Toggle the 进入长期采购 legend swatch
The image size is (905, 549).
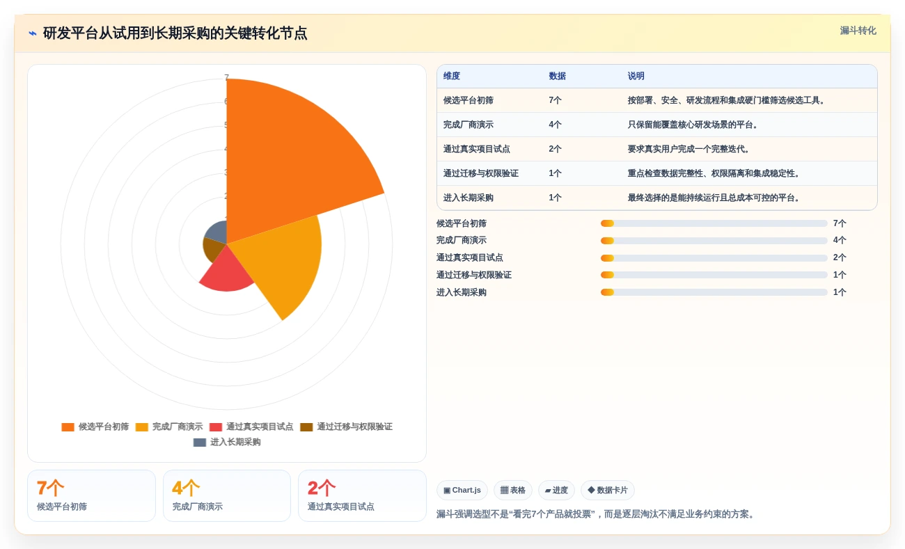[200, 443]
